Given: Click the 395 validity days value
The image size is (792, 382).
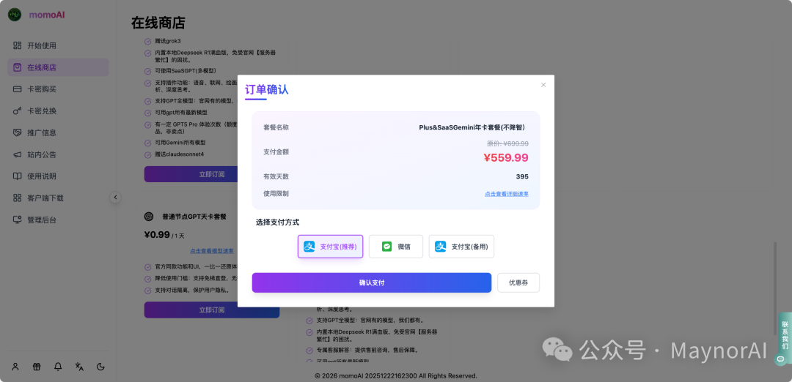Looking at the screenshot, I should 522,176.
